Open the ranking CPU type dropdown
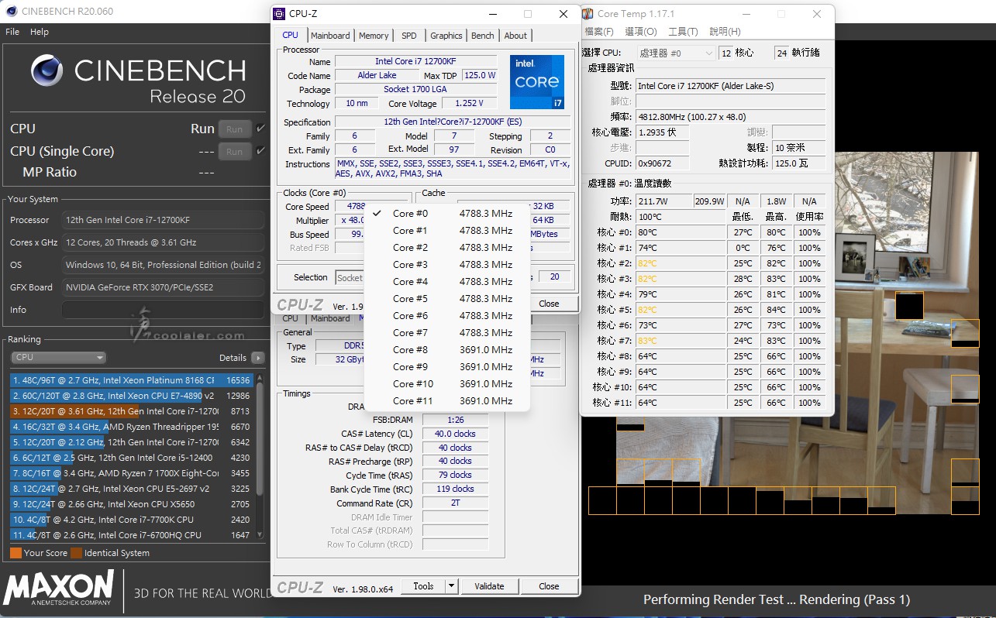Screen dimensions: 996x618 [58, 357]
